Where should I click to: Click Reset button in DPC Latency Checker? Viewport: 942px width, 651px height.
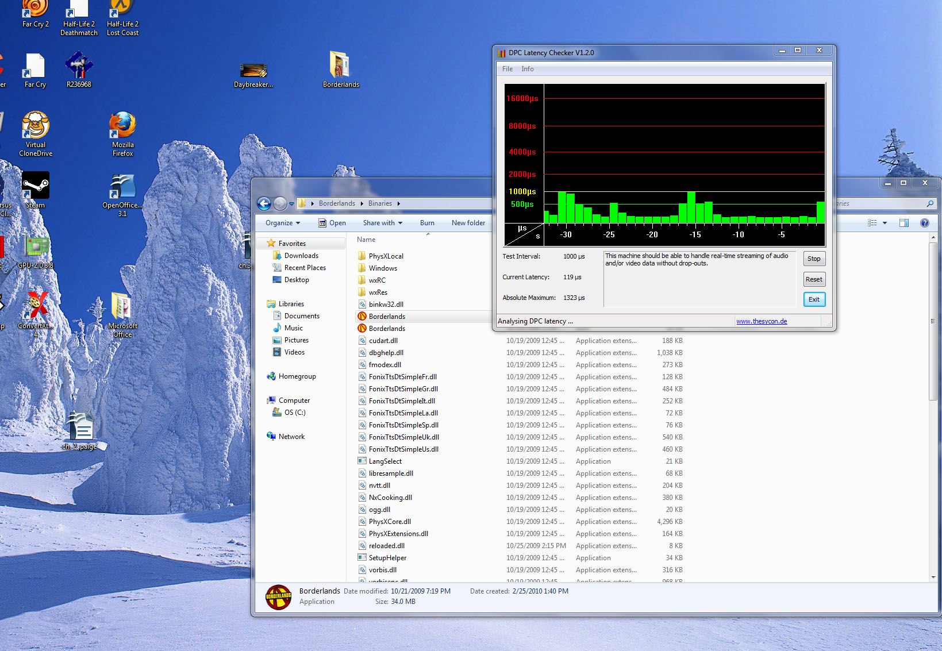(814, 279)
